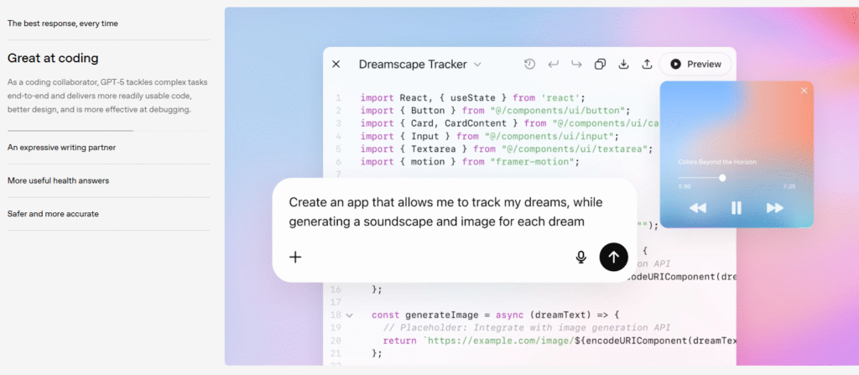
Task: Click inside the dream app prompt text field
Action: pos(445,212)
